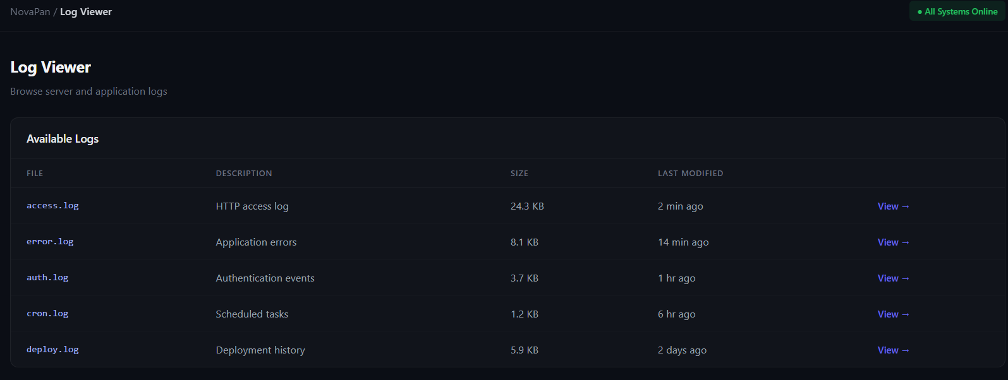This screenshot has height=380, width=1008.
Task: Click the Available Logs panel heading
Action: click(x=63, y=139)
